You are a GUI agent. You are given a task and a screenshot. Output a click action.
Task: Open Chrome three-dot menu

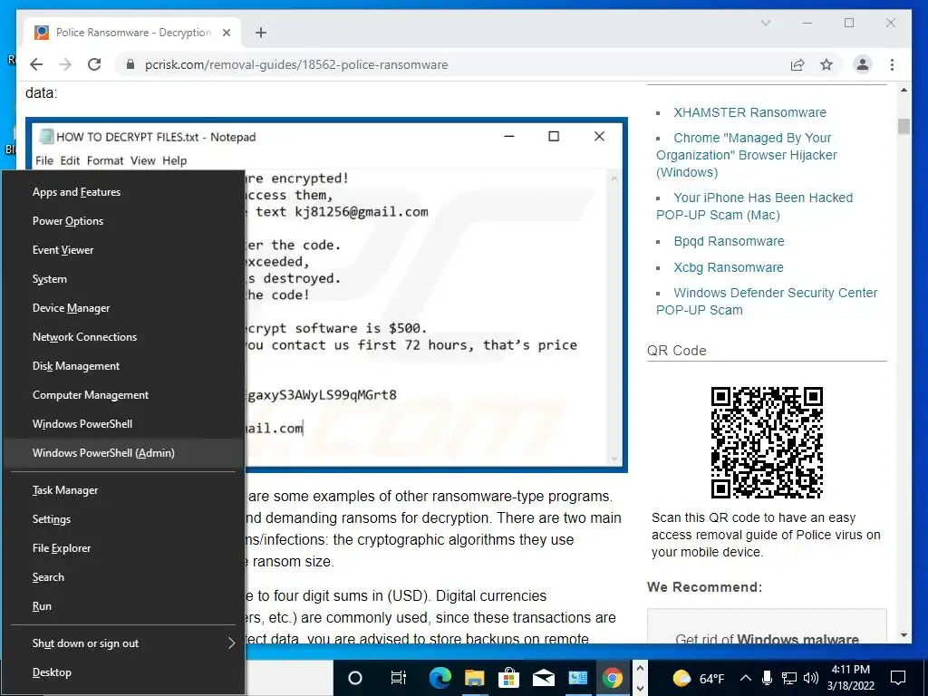(892, 64)
